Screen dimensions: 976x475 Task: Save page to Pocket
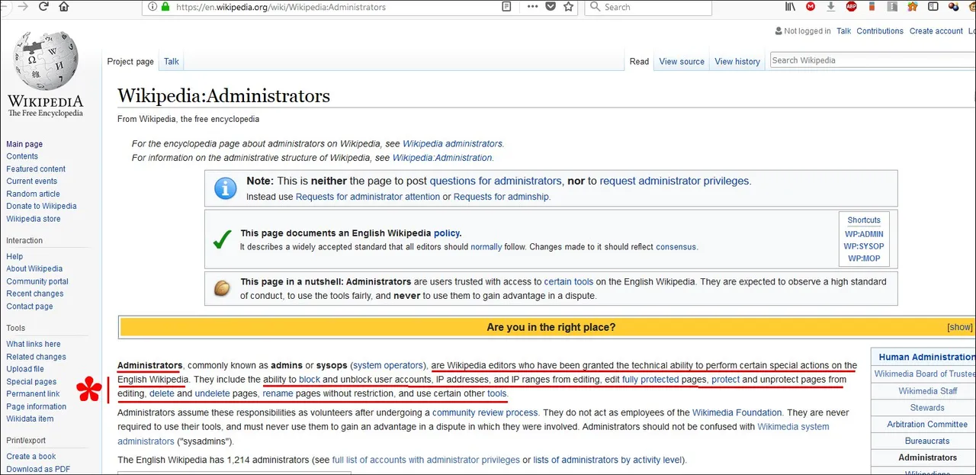click(551, 7)
